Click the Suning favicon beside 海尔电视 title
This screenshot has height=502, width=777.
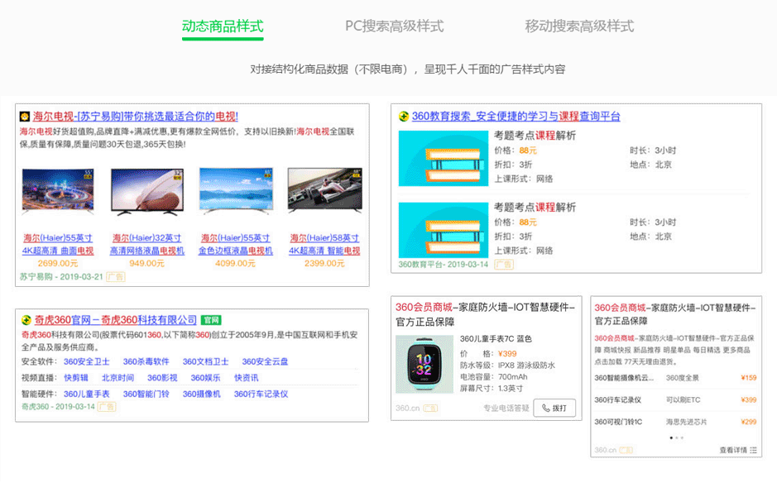pos(25,117)
